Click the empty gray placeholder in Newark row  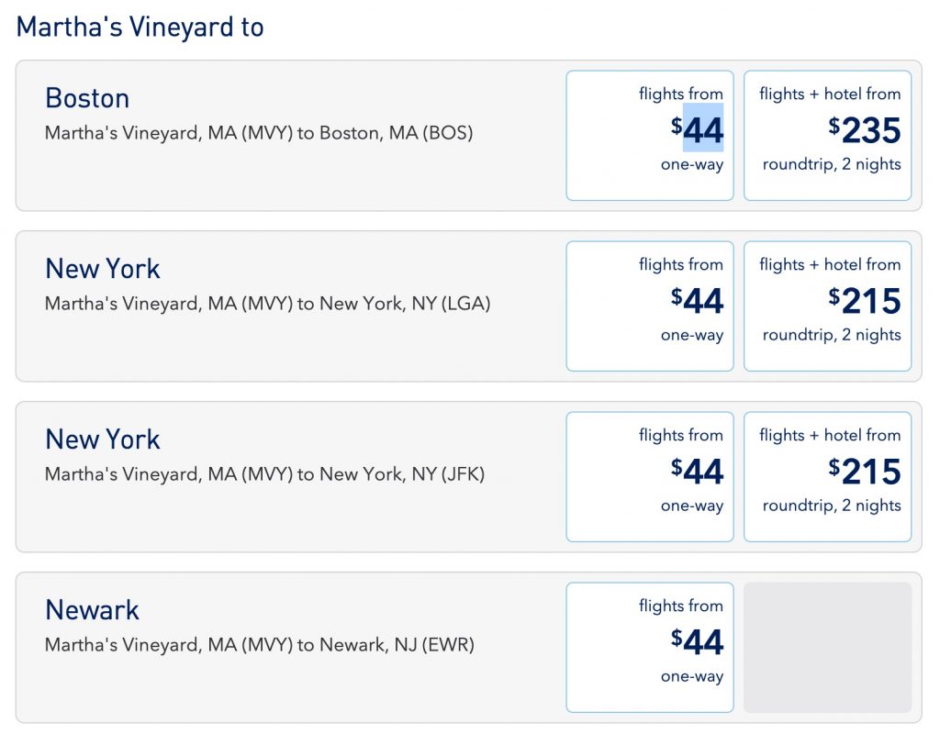coord(827,647)
